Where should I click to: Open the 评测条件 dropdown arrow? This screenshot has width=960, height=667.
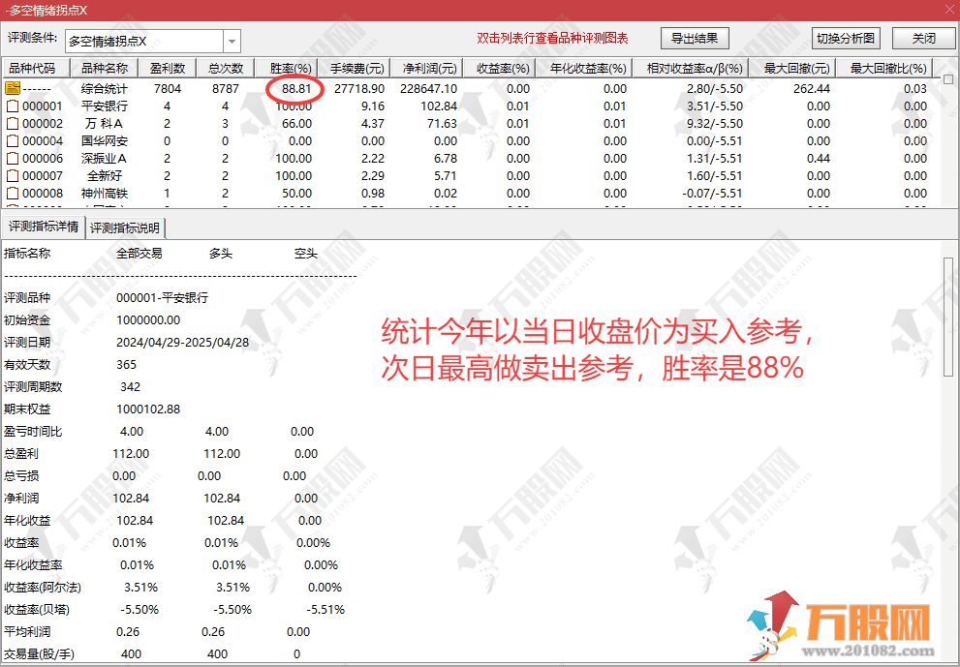coord(232,41)
